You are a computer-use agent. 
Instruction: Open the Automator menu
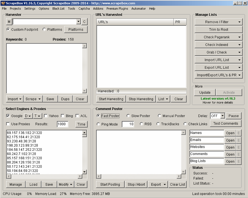point(138,8)
